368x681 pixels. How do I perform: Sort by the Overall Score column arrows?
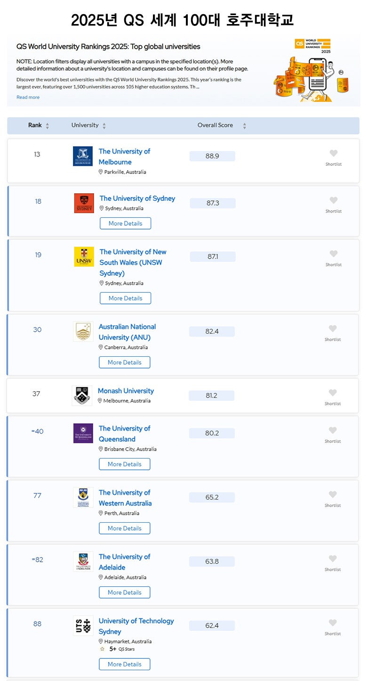tap(244, 126)
